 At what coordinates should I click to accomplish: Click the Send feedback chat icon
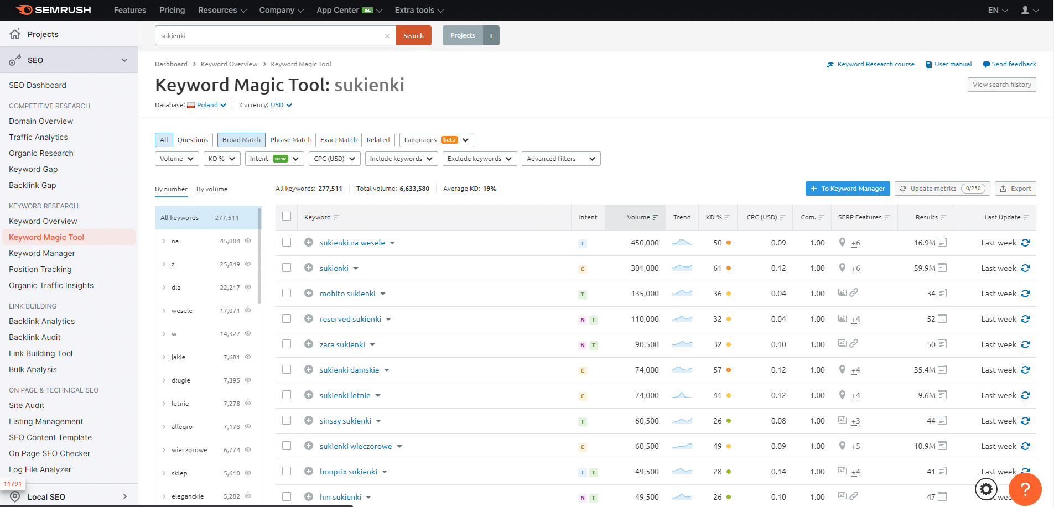pyautogui.click(x=986, y=65)
